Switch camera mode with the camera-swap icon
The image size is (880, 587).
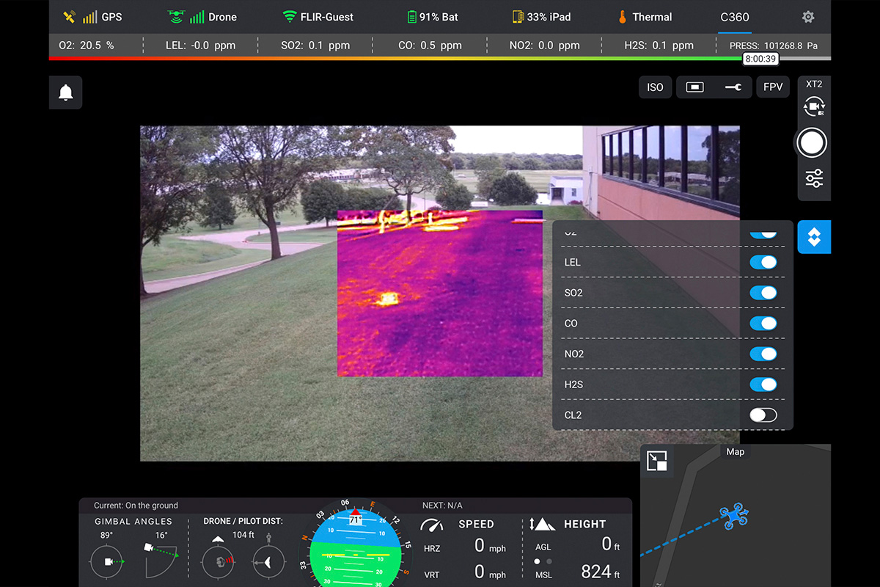[814, 108]
